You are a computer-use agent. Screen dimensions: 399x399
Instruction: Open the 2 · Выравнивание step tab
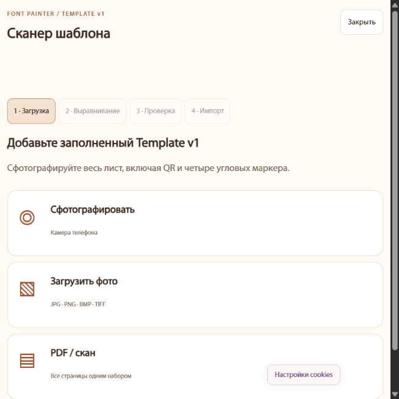(x=93, y=111)
